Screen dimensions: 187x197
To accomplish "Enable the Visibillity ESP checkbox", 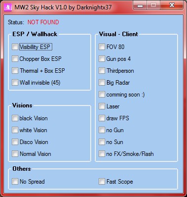I will (x=15, y=47).
